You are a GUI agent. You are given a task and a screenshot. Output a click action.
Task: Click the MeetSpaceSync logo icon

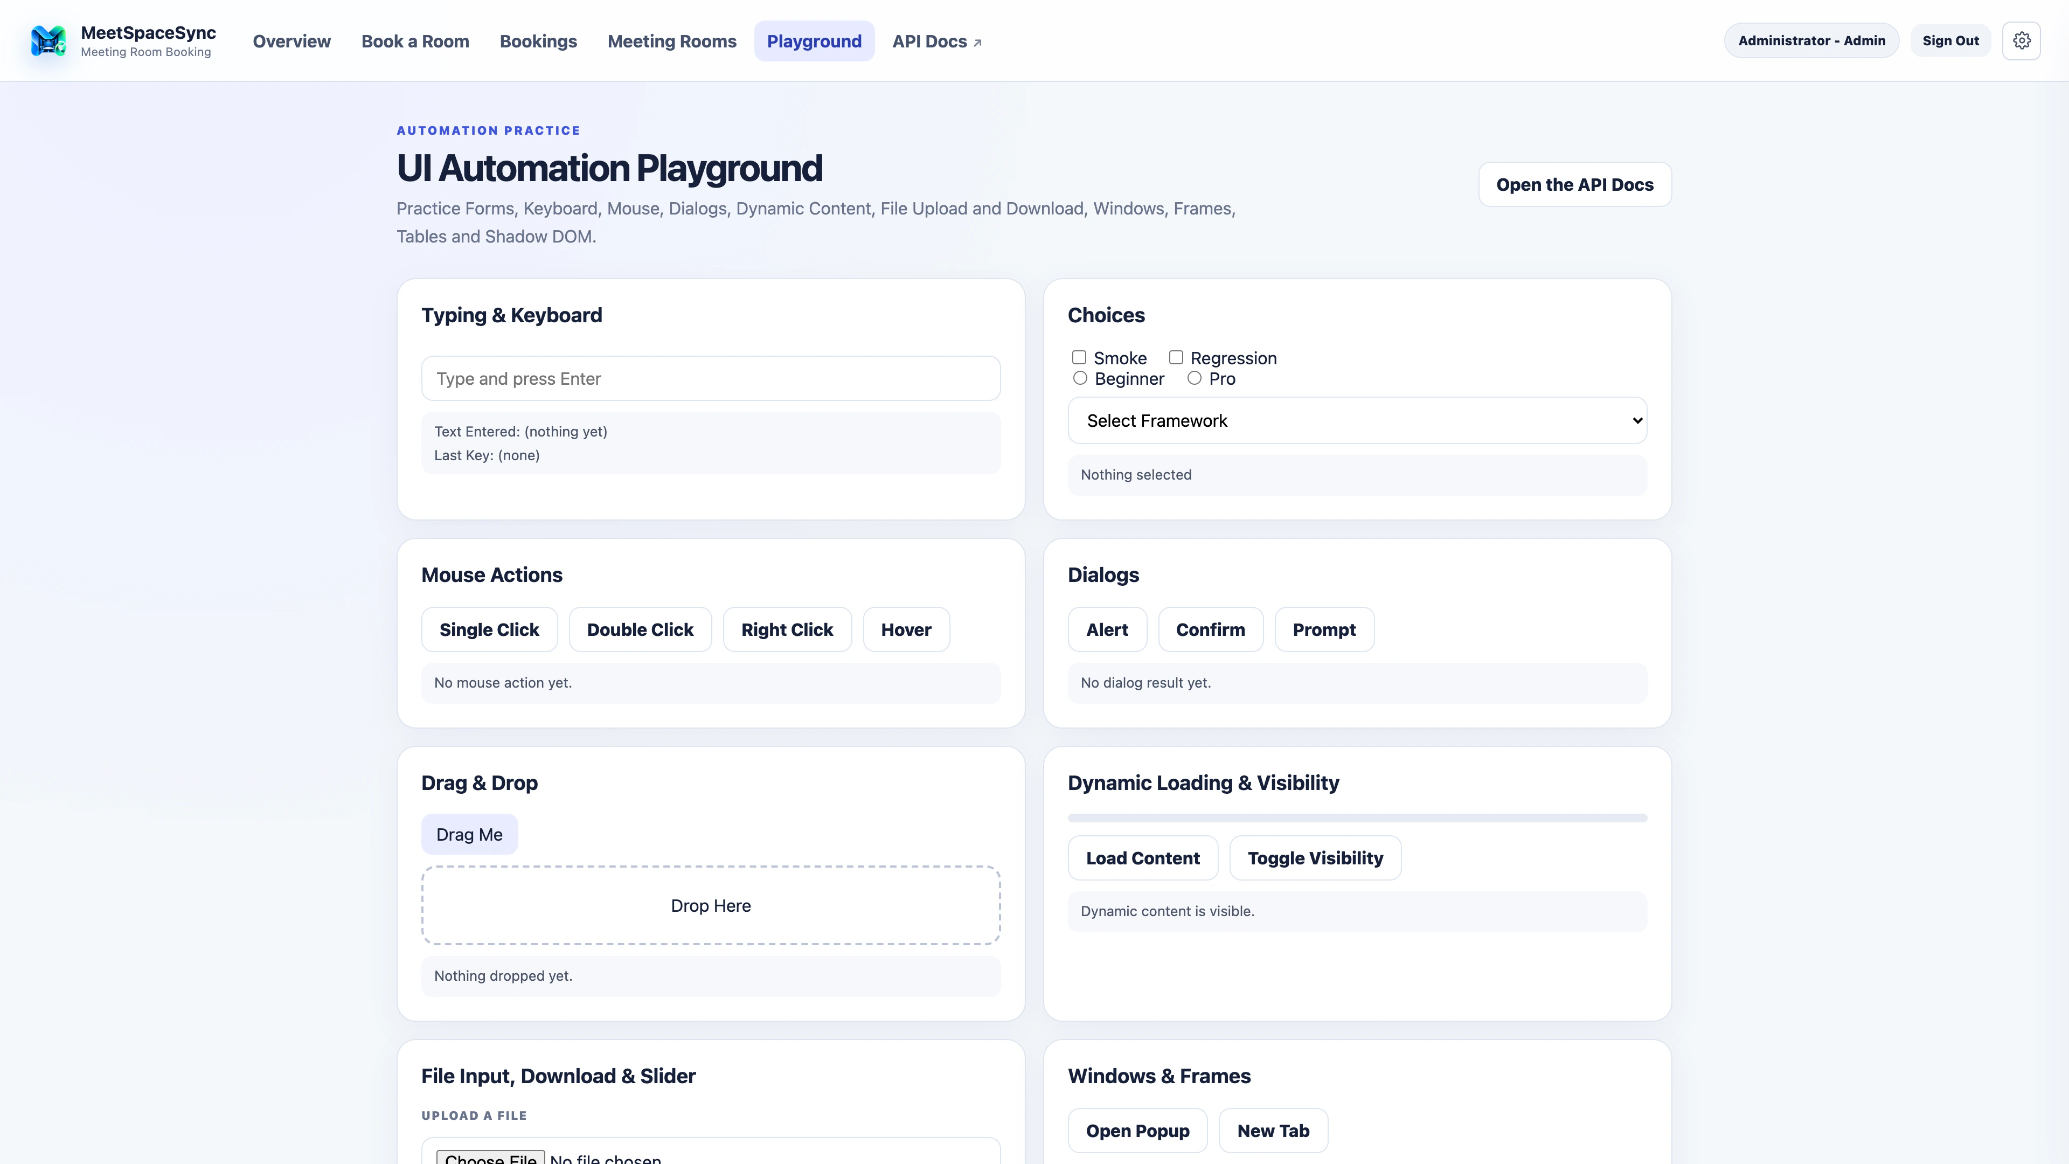pos(48,41)
